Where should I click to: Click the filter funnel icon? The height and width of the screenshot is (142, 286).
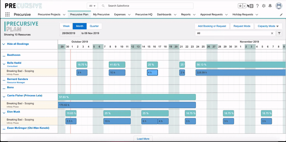tap(279, 33)
